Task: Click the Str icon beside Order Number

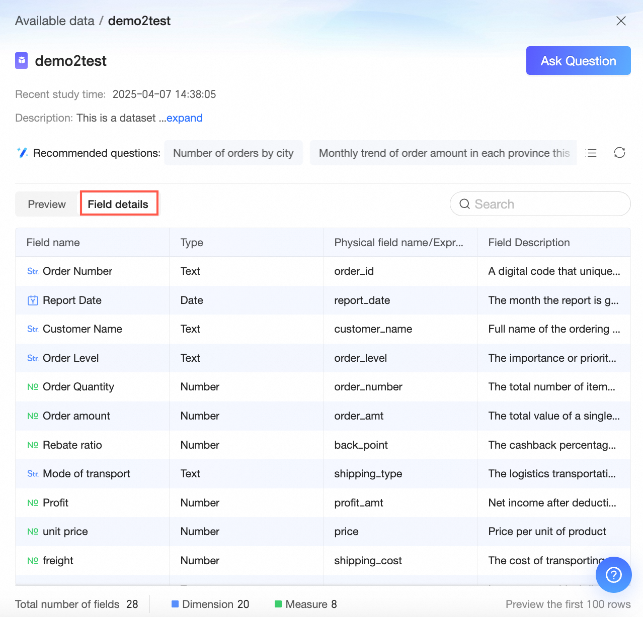Action: coord(33,271)
